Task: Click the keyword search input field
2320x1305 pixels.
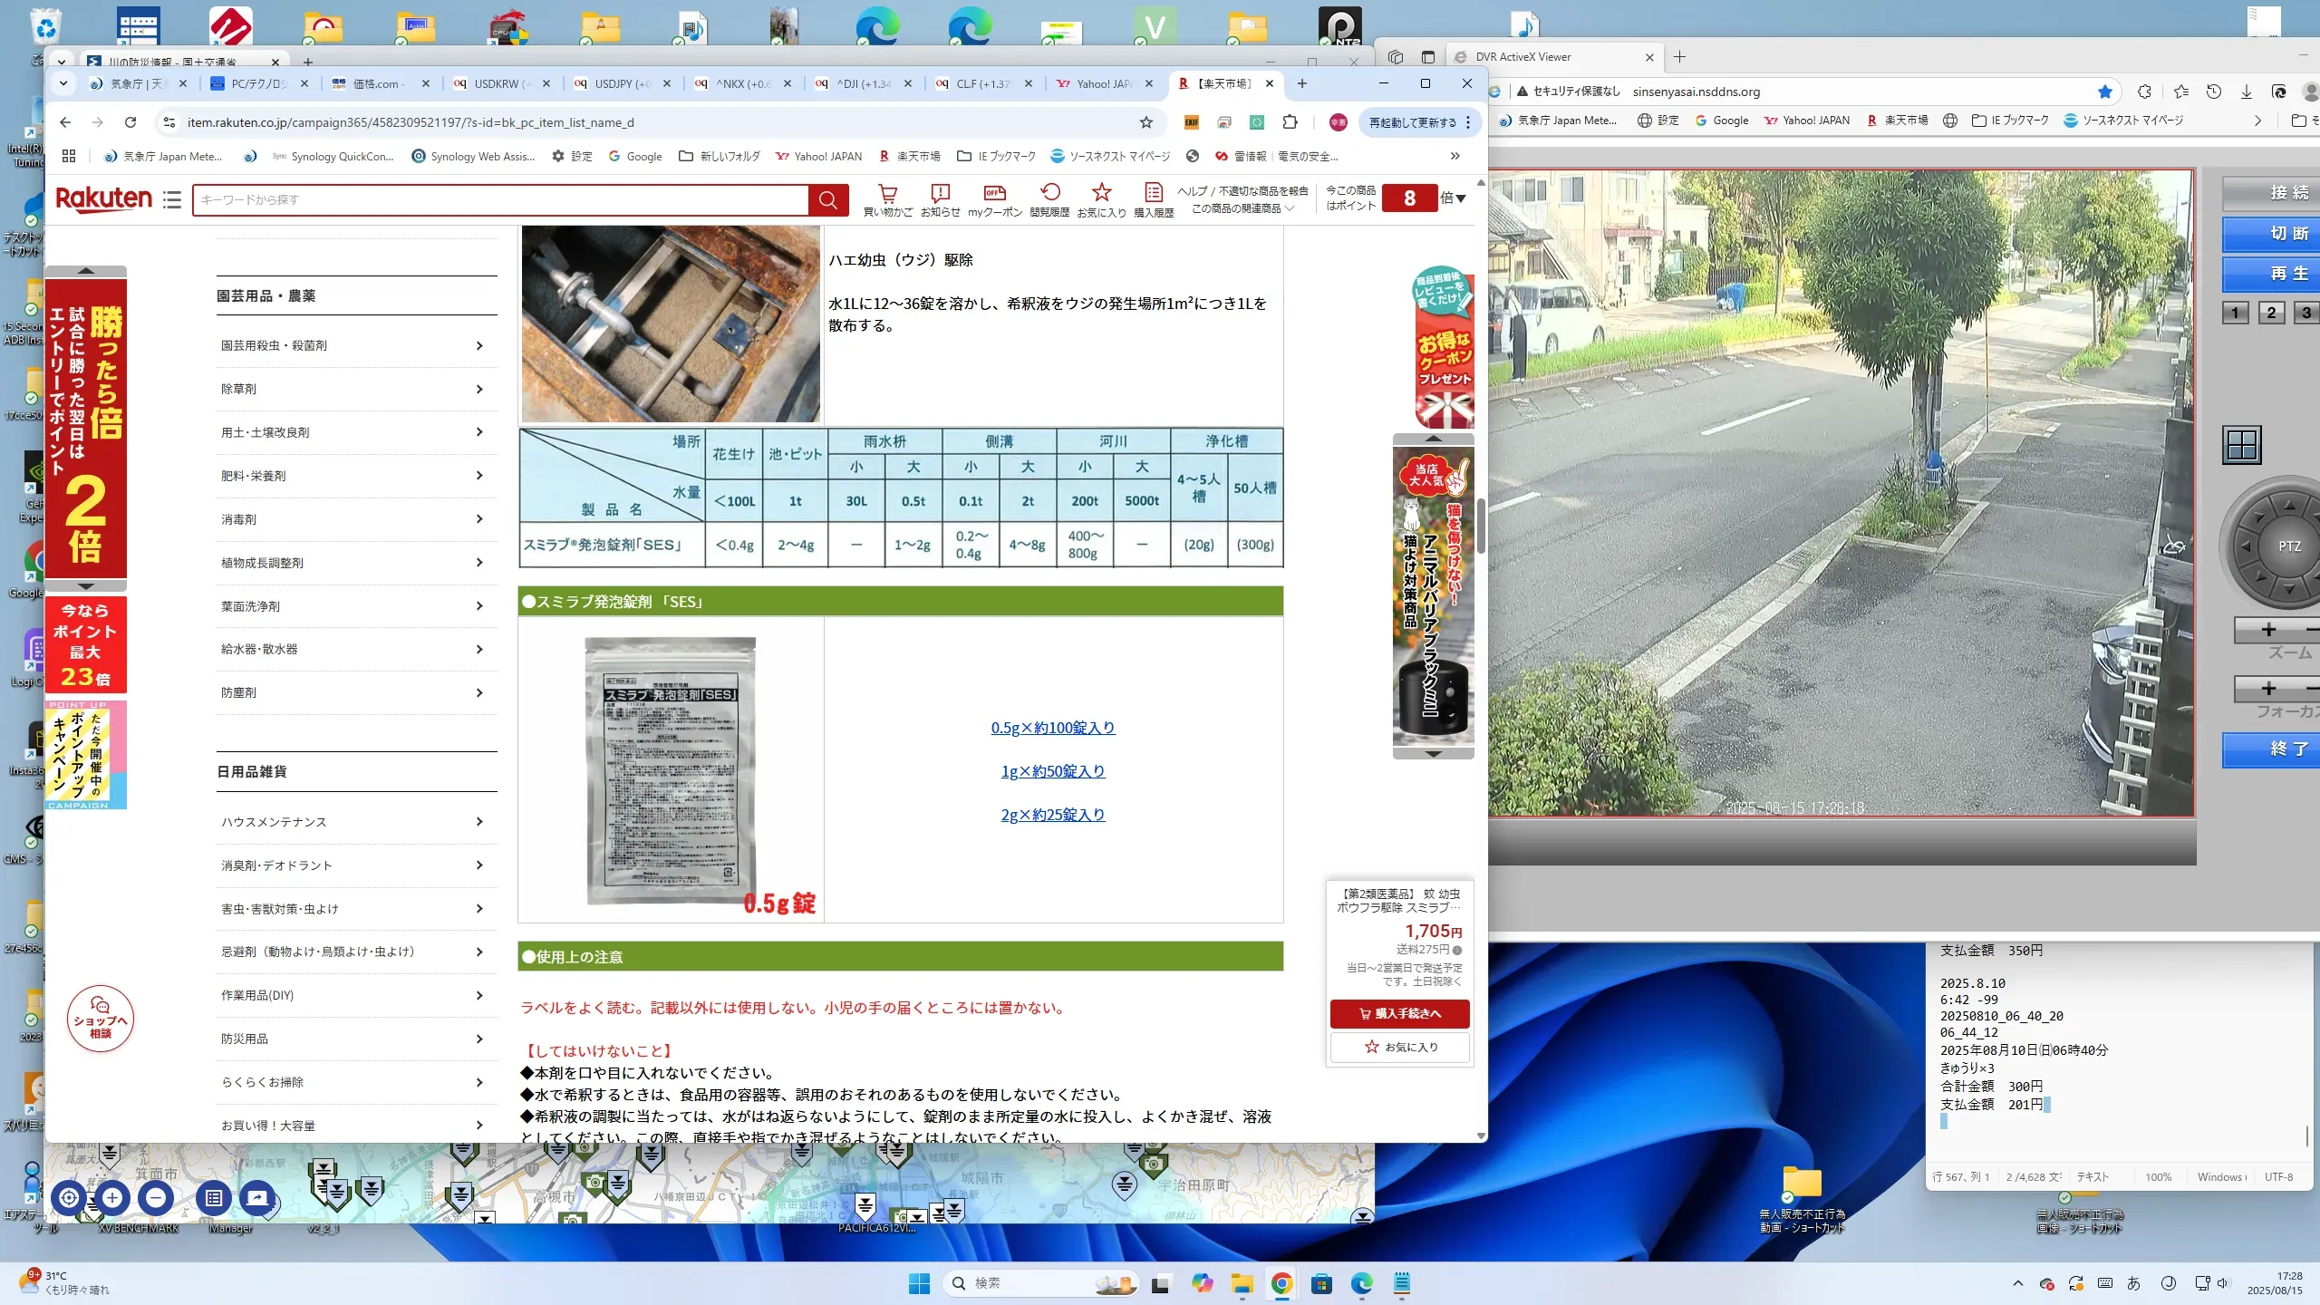Action: 500,200
